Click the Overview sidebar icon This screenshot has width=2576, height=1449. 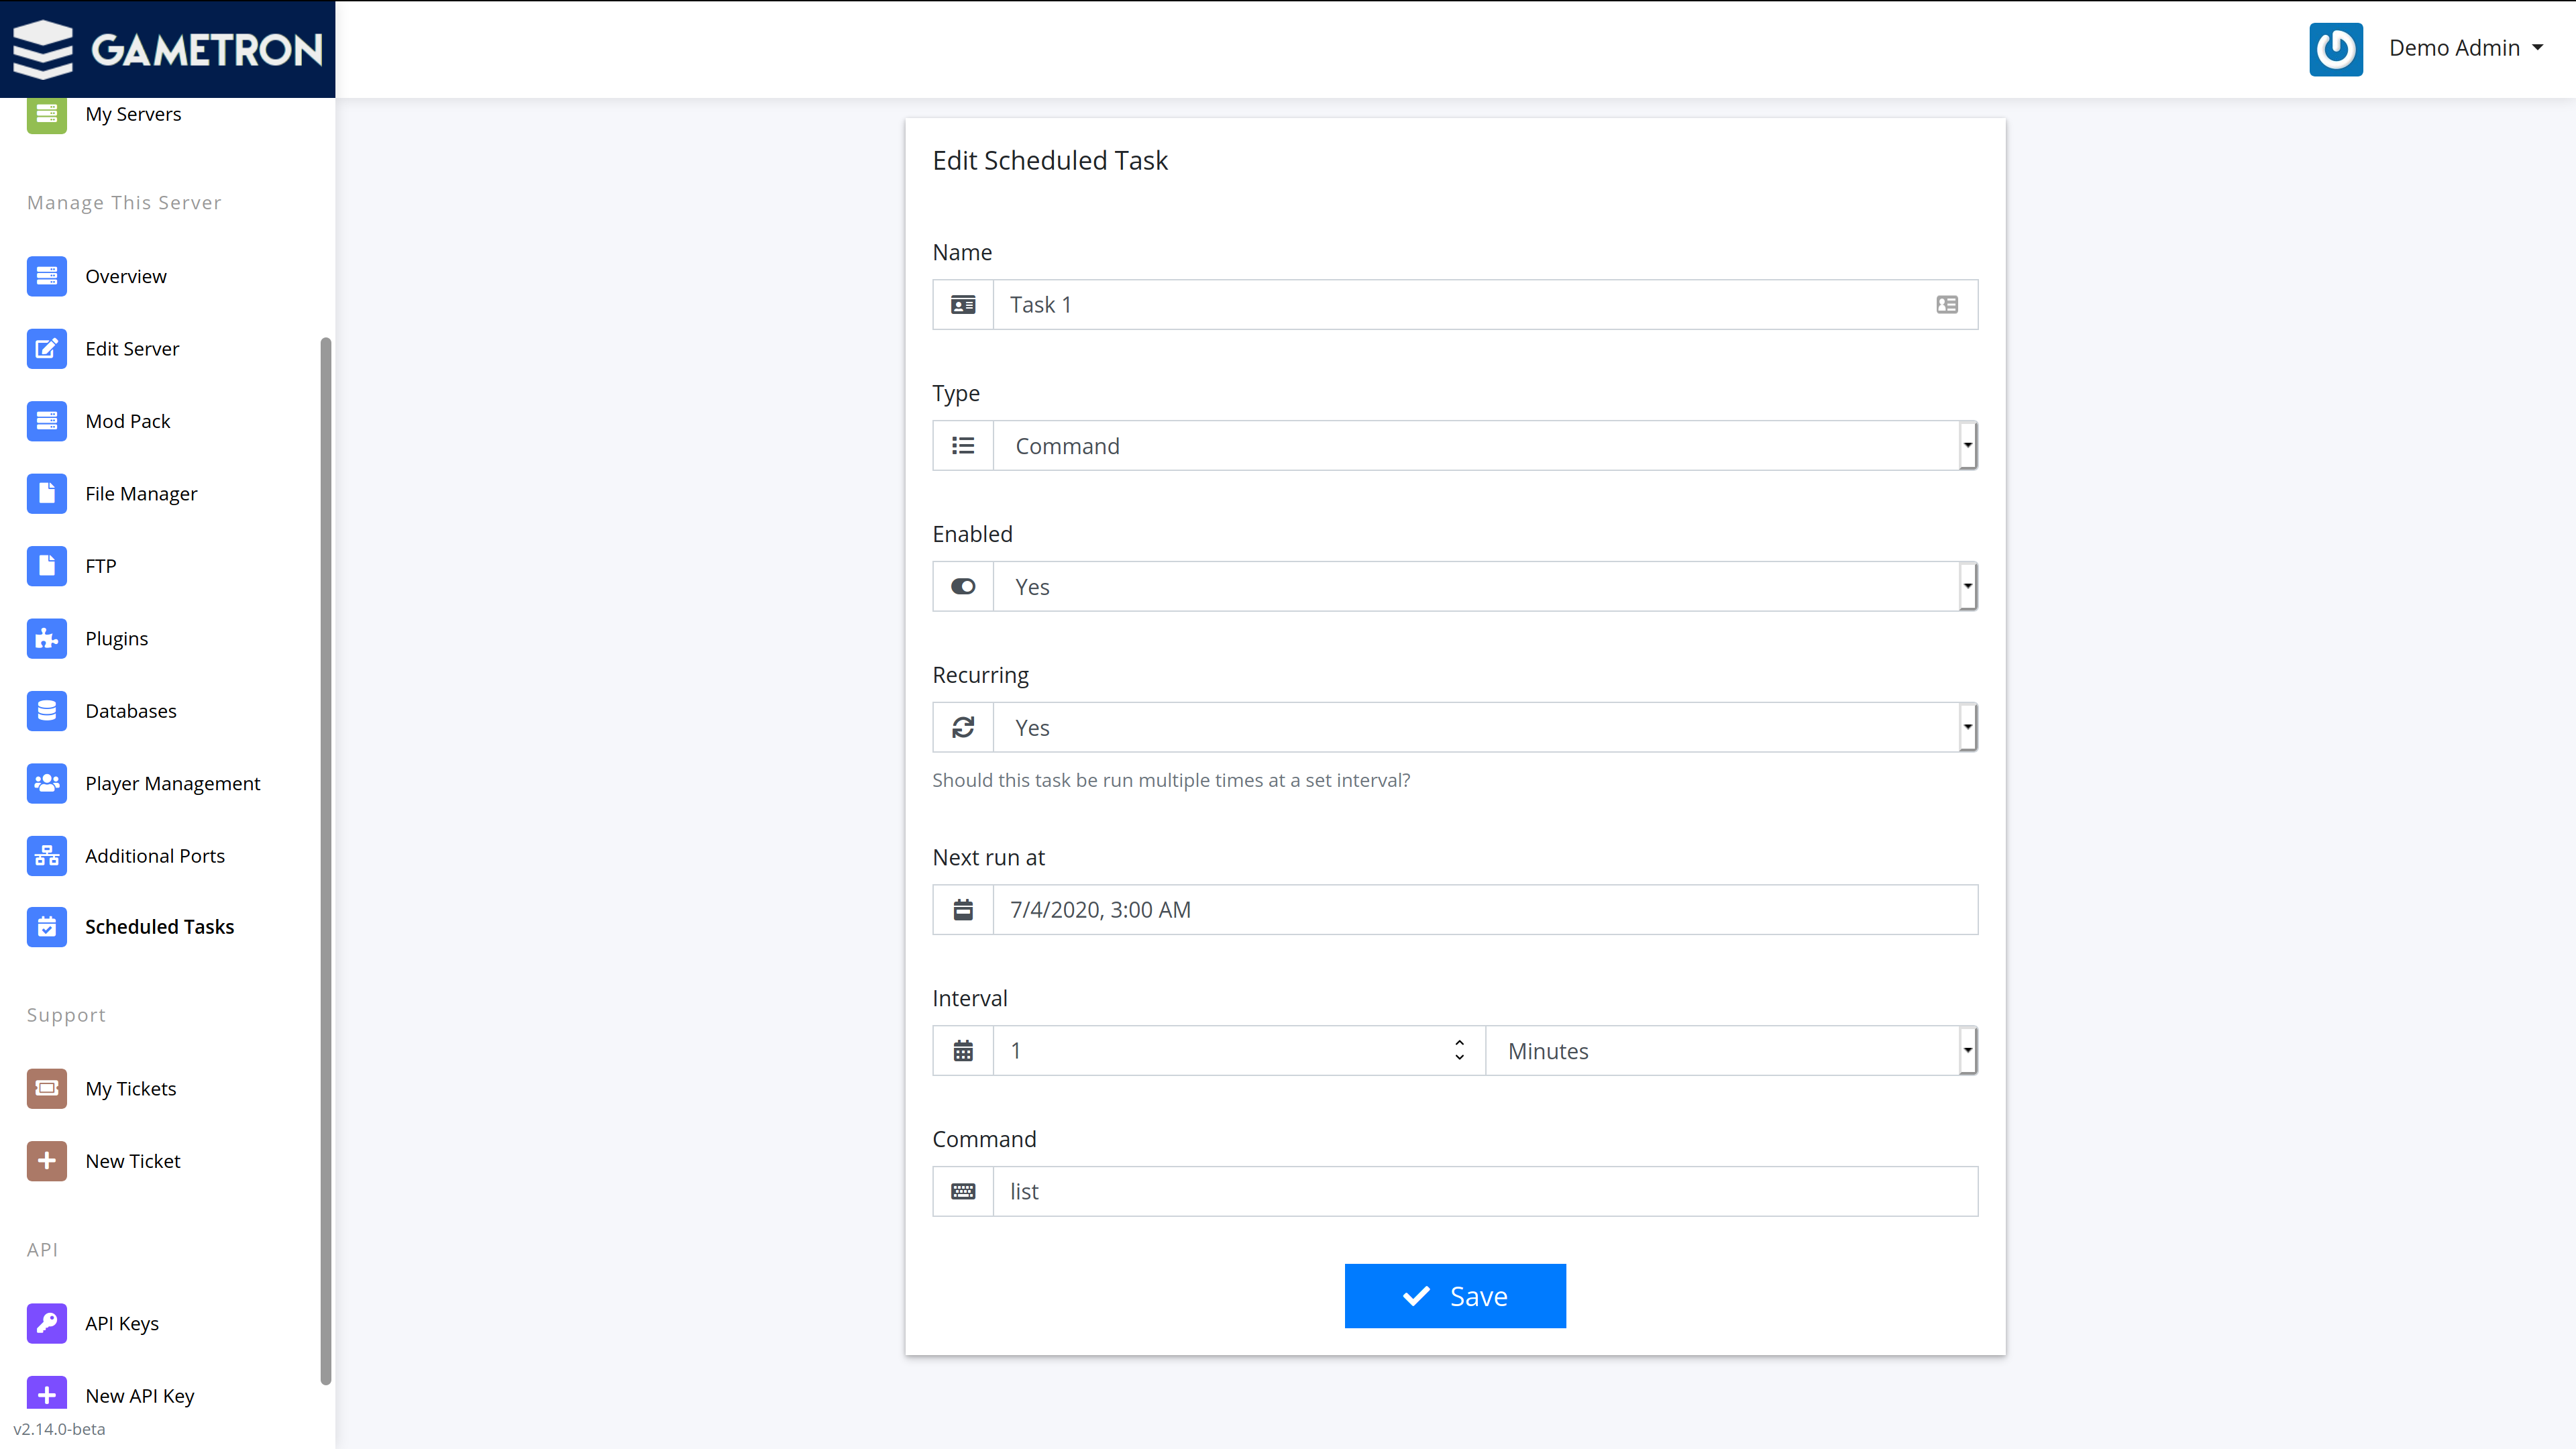point(46,276)
